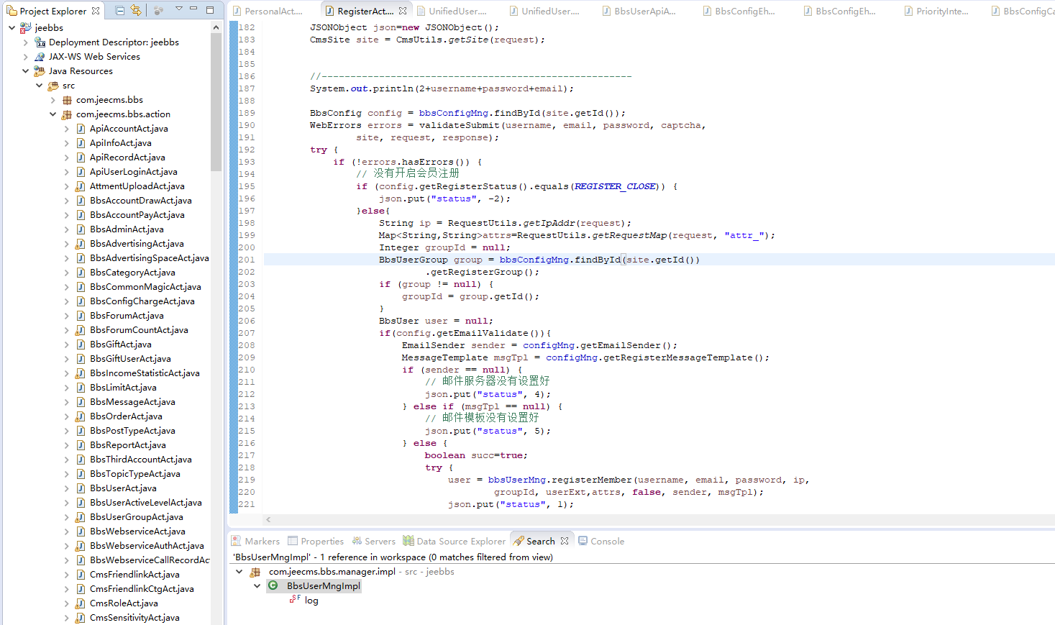Toggle Link with Editor in Project Explorer

pos(135,10)
